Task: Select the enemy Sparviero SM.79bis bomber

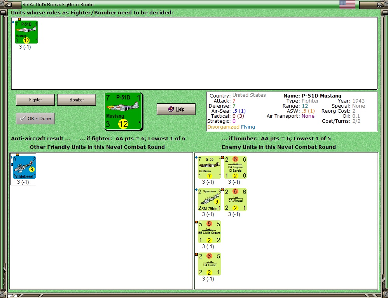Action: point(209,200)
